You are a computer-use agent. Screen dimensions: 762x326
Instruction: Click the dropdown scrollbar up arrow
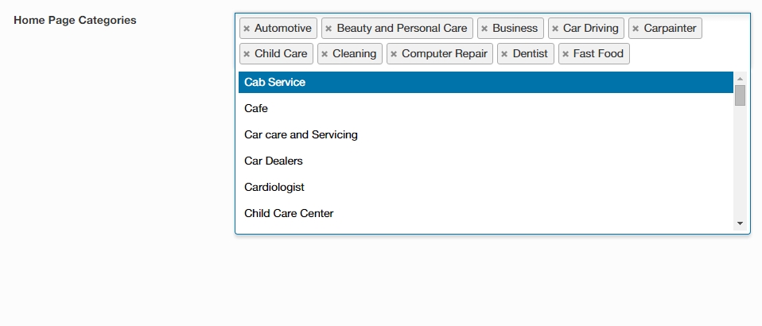pyautogui.click(x=740, y=78)
